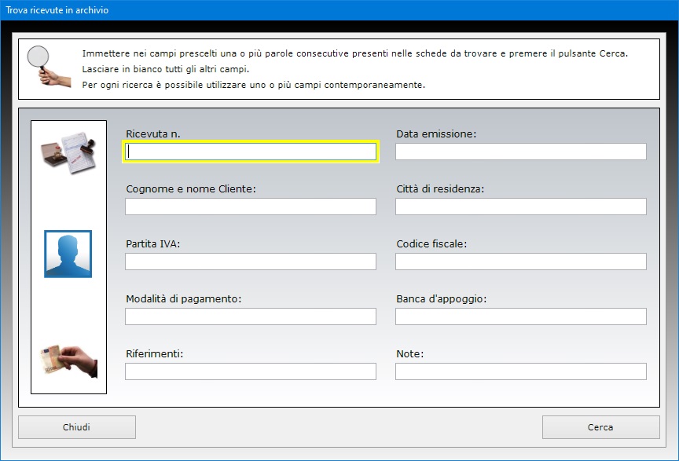Click the receipt and stamp icon
This screenshot has height=461, width=679.
(x=68, y=153)
